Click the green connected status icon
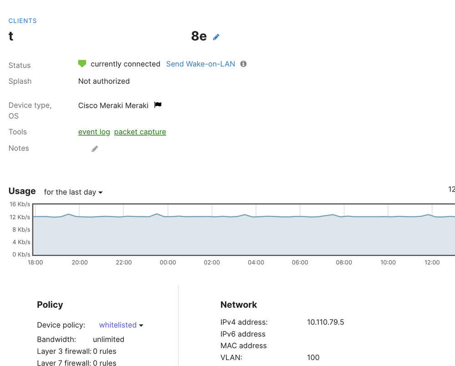 pyautogui.click(x=82, y=64)
